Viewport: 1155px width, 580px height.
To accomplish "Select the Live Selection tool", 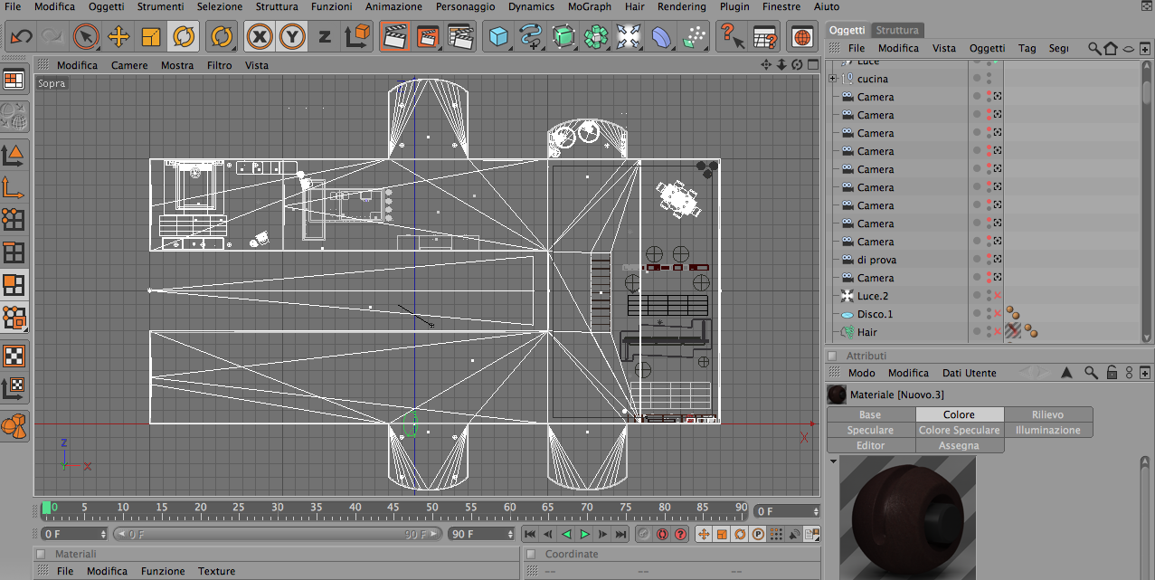I will pyautogui.click(x=86, y=37).
